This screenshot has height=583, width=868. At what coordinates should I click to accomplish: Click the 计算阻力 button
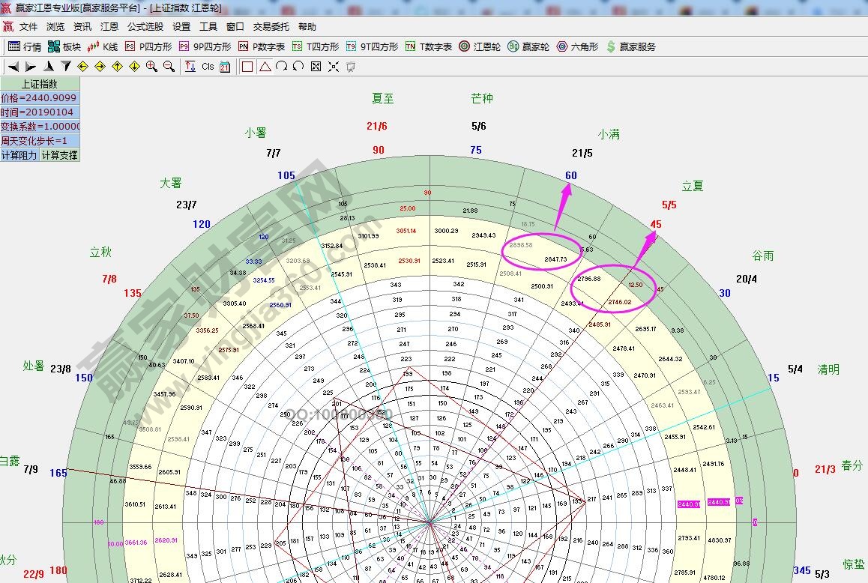point(19,155)
